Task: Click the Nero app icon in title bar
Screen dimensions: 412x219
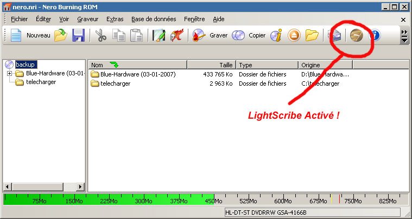Action: coord(7,7)
